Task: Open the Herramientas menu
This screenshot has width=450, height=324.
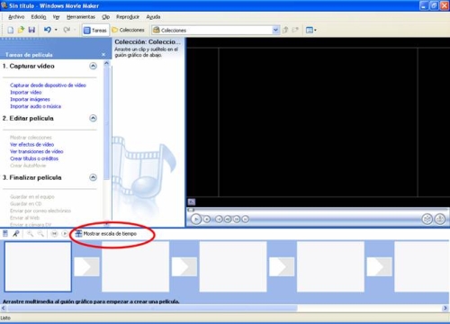Action: pos(81,17)
